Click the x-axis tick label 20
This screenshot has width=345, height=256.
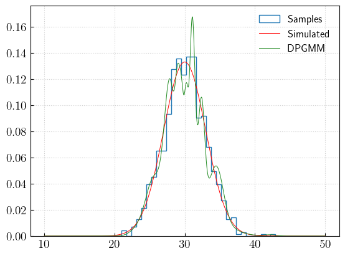point(115,244)
